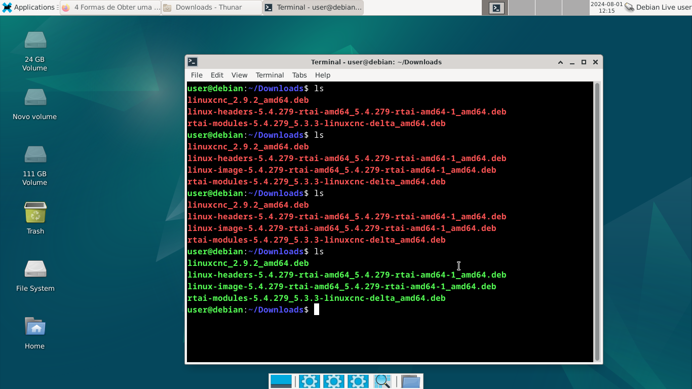Open the Terminal menu in menu bar
This screenshot has width=692, height=389.
[270, 75]
